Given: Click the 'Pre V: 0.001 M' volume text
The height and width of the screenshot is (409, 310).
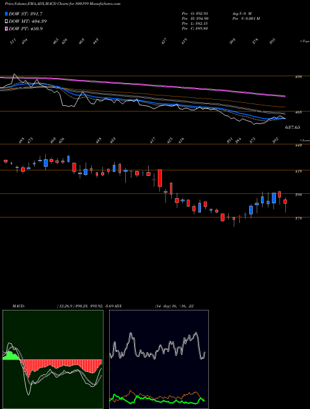Looking at the screenshot, I should 246,19.
